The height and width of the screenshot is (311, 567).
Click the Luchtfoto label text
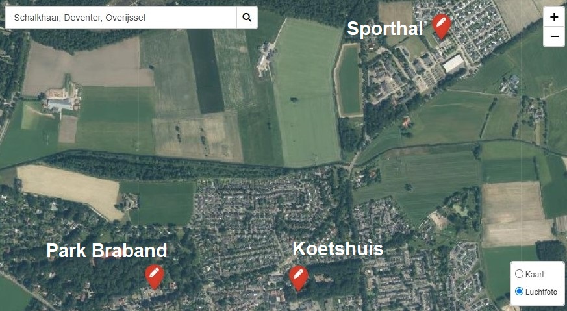click(x=541, y=292)
